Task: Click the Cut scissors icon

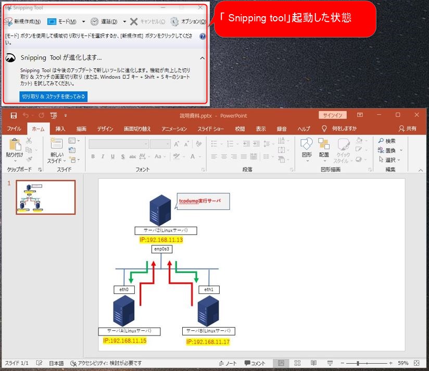Action: 29,141
